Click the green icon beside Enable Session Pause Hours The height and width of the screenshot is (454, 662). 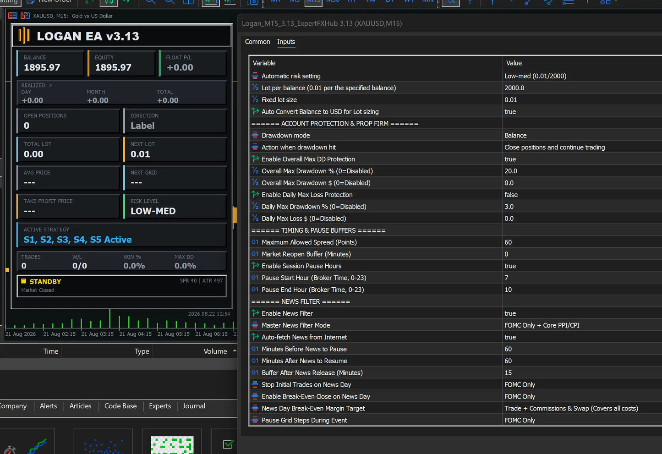coord(255,266)
